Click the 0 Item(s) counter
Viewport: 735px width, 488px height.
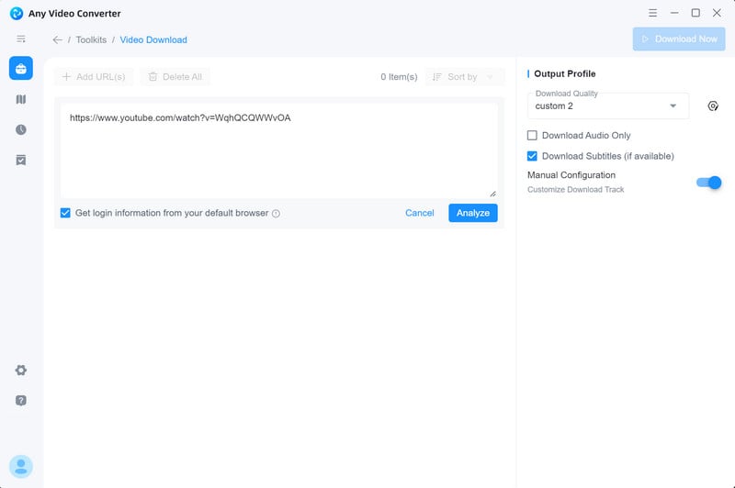coord(399,77)
